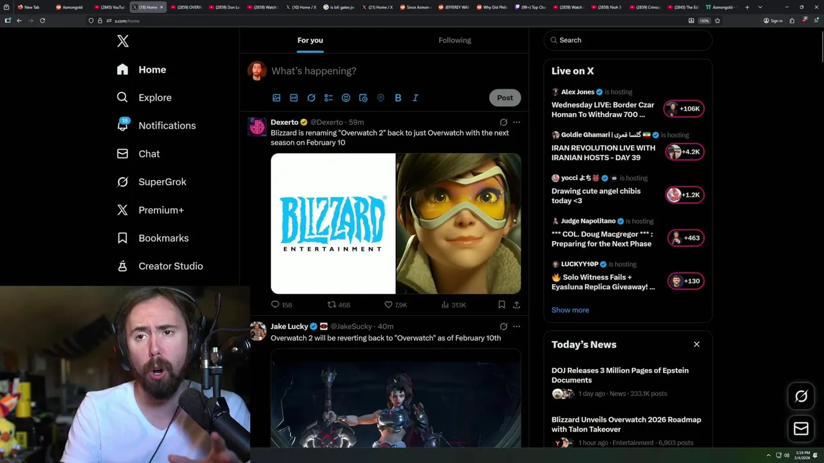Open Notifications with 18 unread badge

[x=156, y=125]
